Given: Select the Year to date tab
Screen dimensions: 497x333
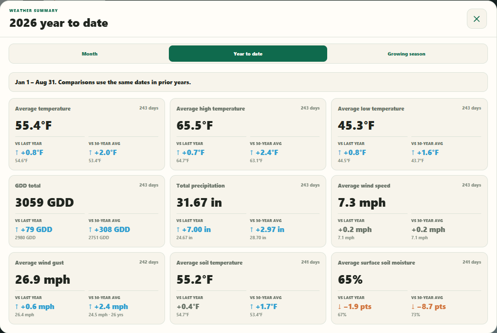Looking at the screenshot, I should (x=248, y=54).
